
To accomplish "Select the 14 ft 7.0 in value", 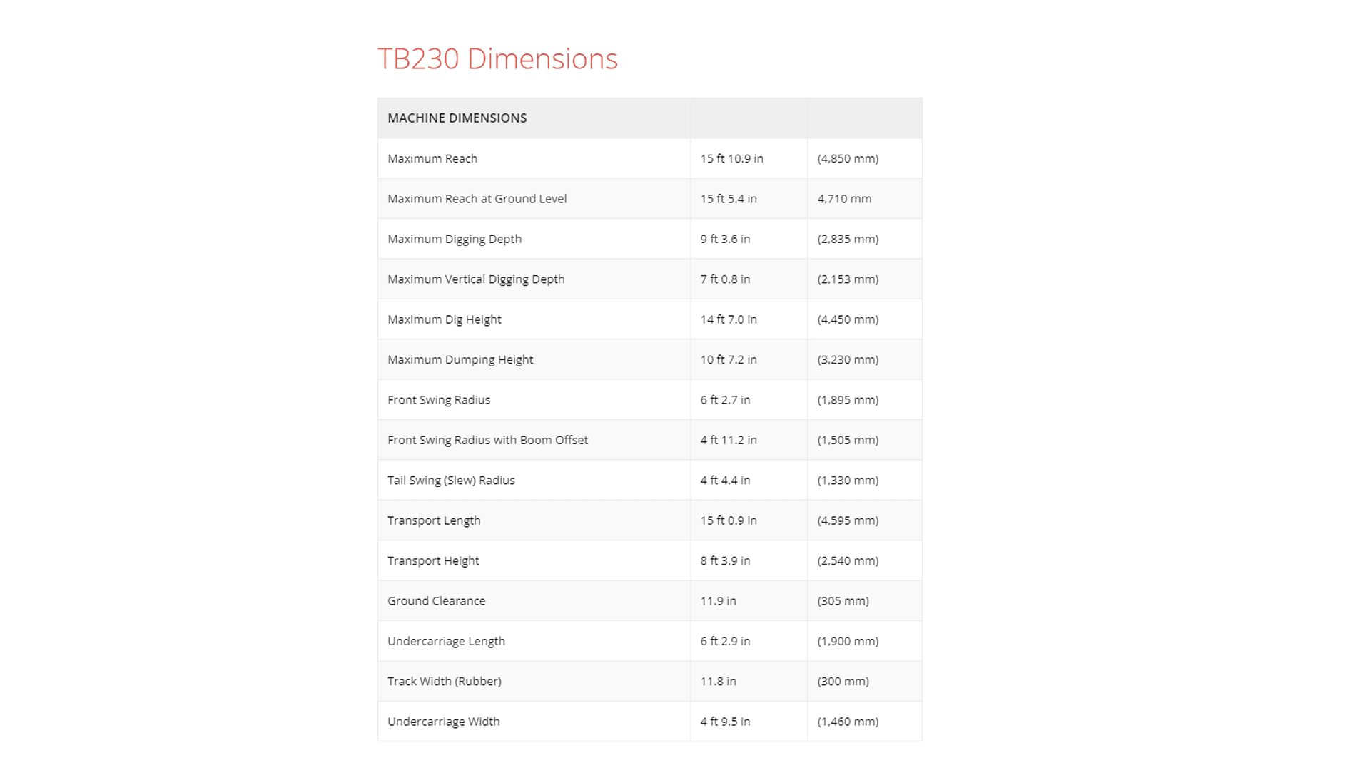I will (x=728, y=319).
